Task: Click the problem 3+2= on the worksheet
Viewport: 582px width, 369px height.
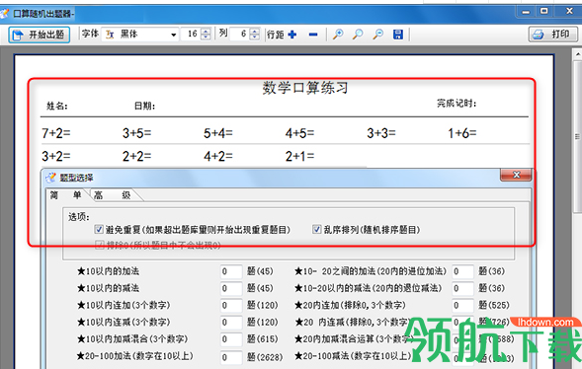Action: tap(56, 156)
